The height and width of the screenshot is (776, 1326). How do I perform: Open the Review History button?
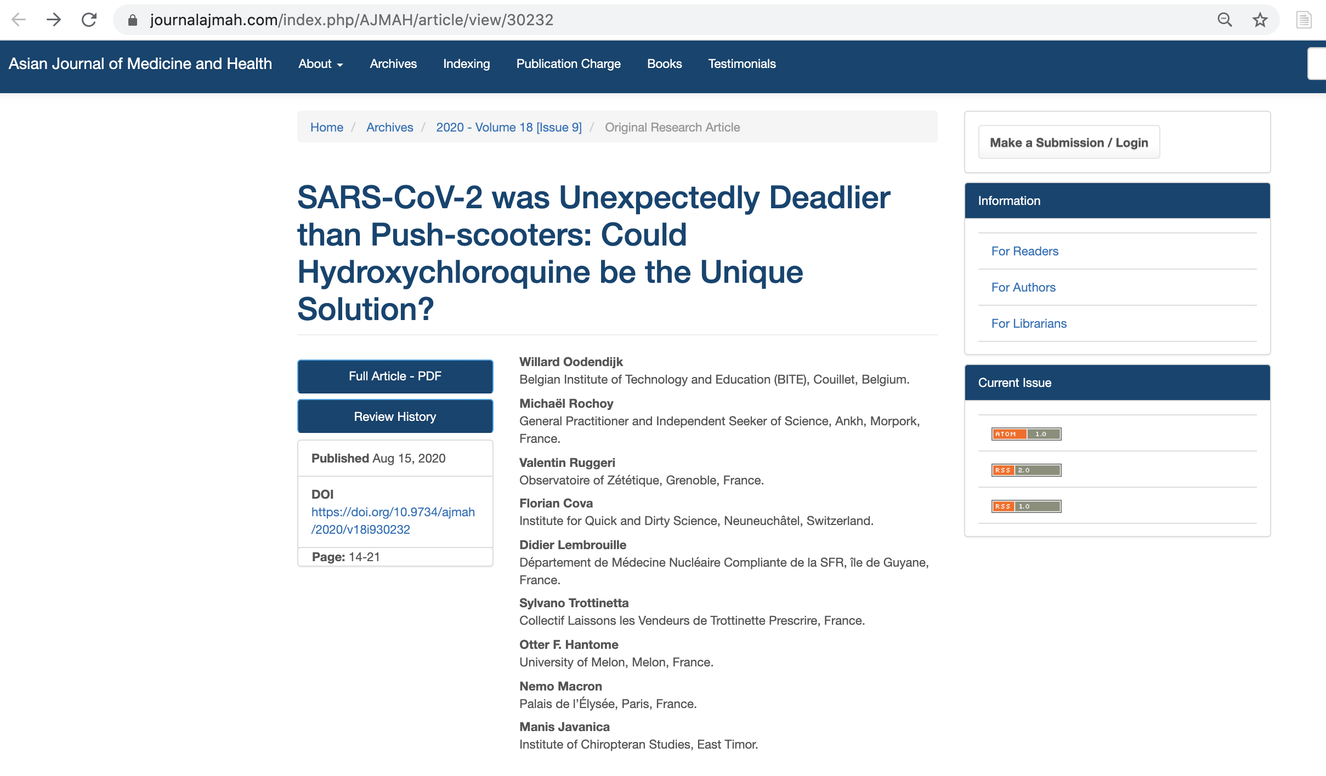click(395, 416)
